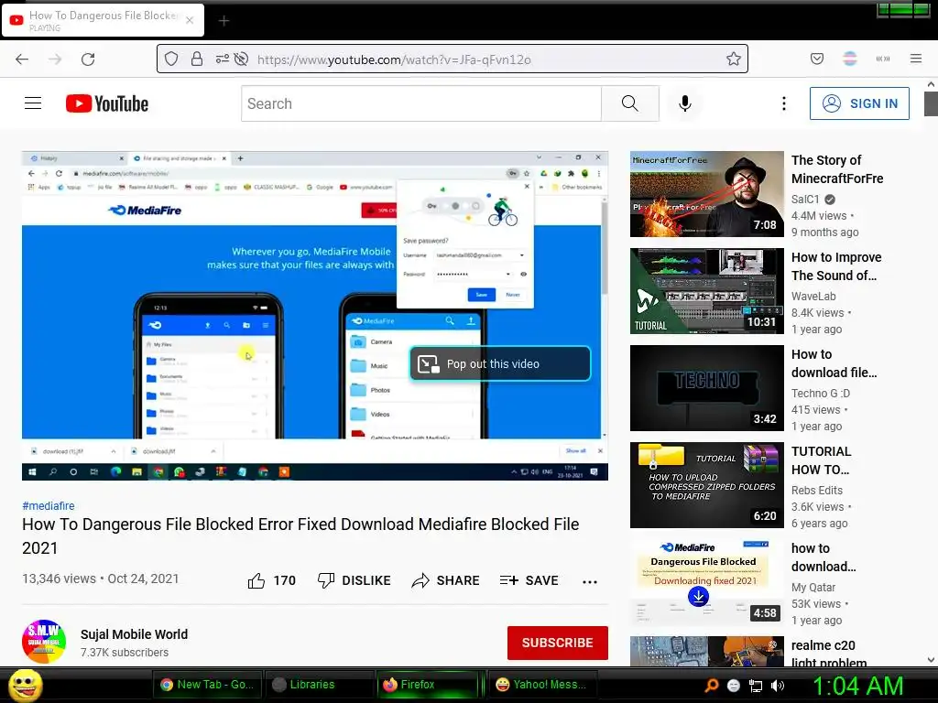Click the SIGN IN button
This screenshot has width=938, height=703.
859,103
